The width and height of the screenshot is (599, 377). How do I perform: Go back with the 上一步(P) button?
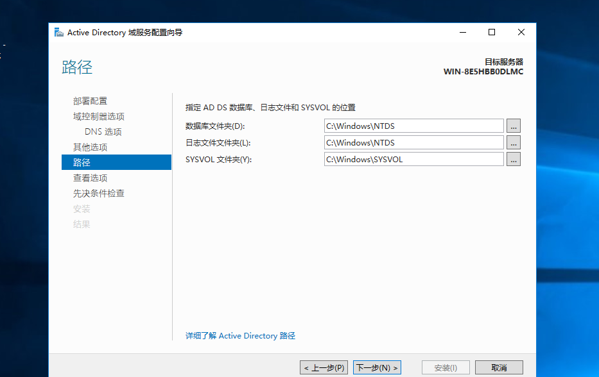[324, 367]
